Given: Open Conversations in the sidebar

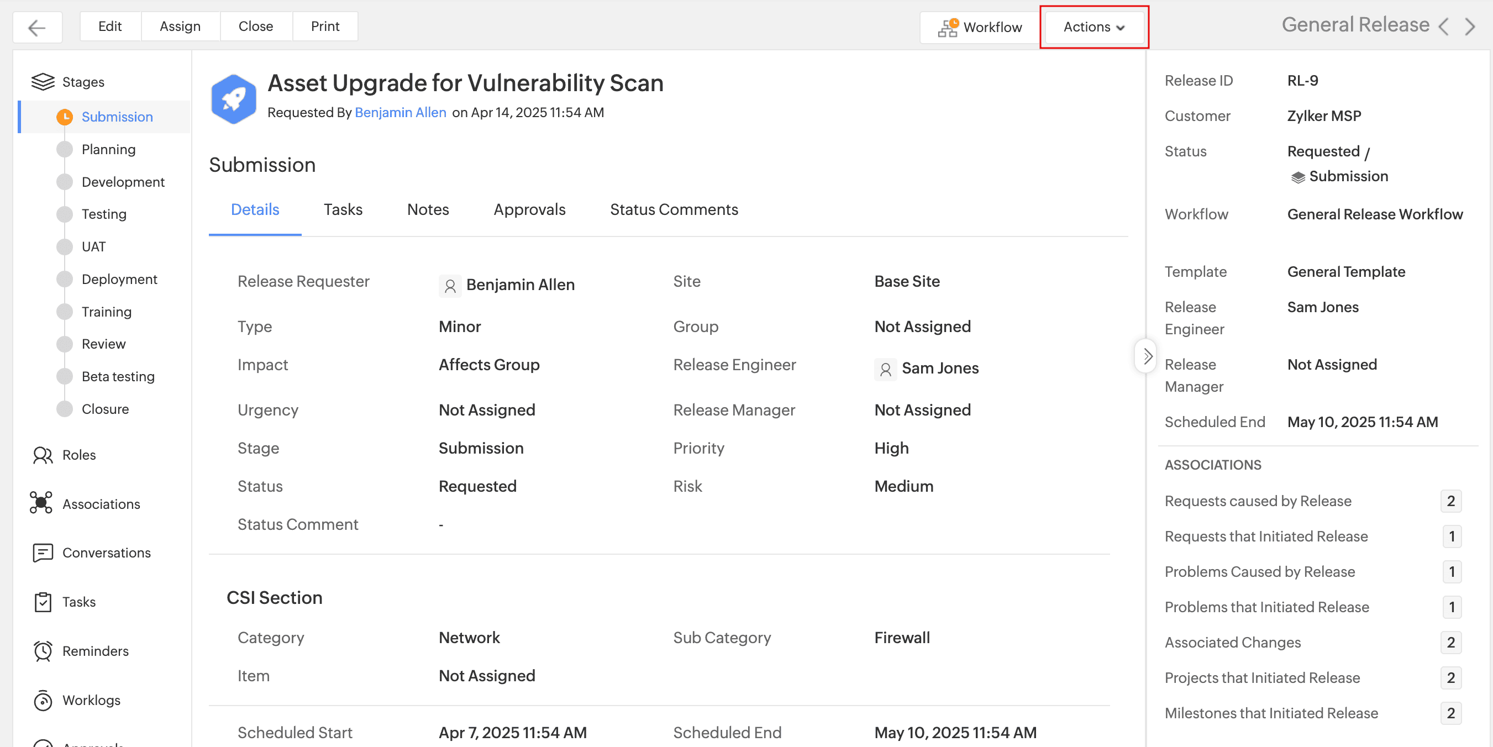Looking at the screenshot, I should coord(106,553).
